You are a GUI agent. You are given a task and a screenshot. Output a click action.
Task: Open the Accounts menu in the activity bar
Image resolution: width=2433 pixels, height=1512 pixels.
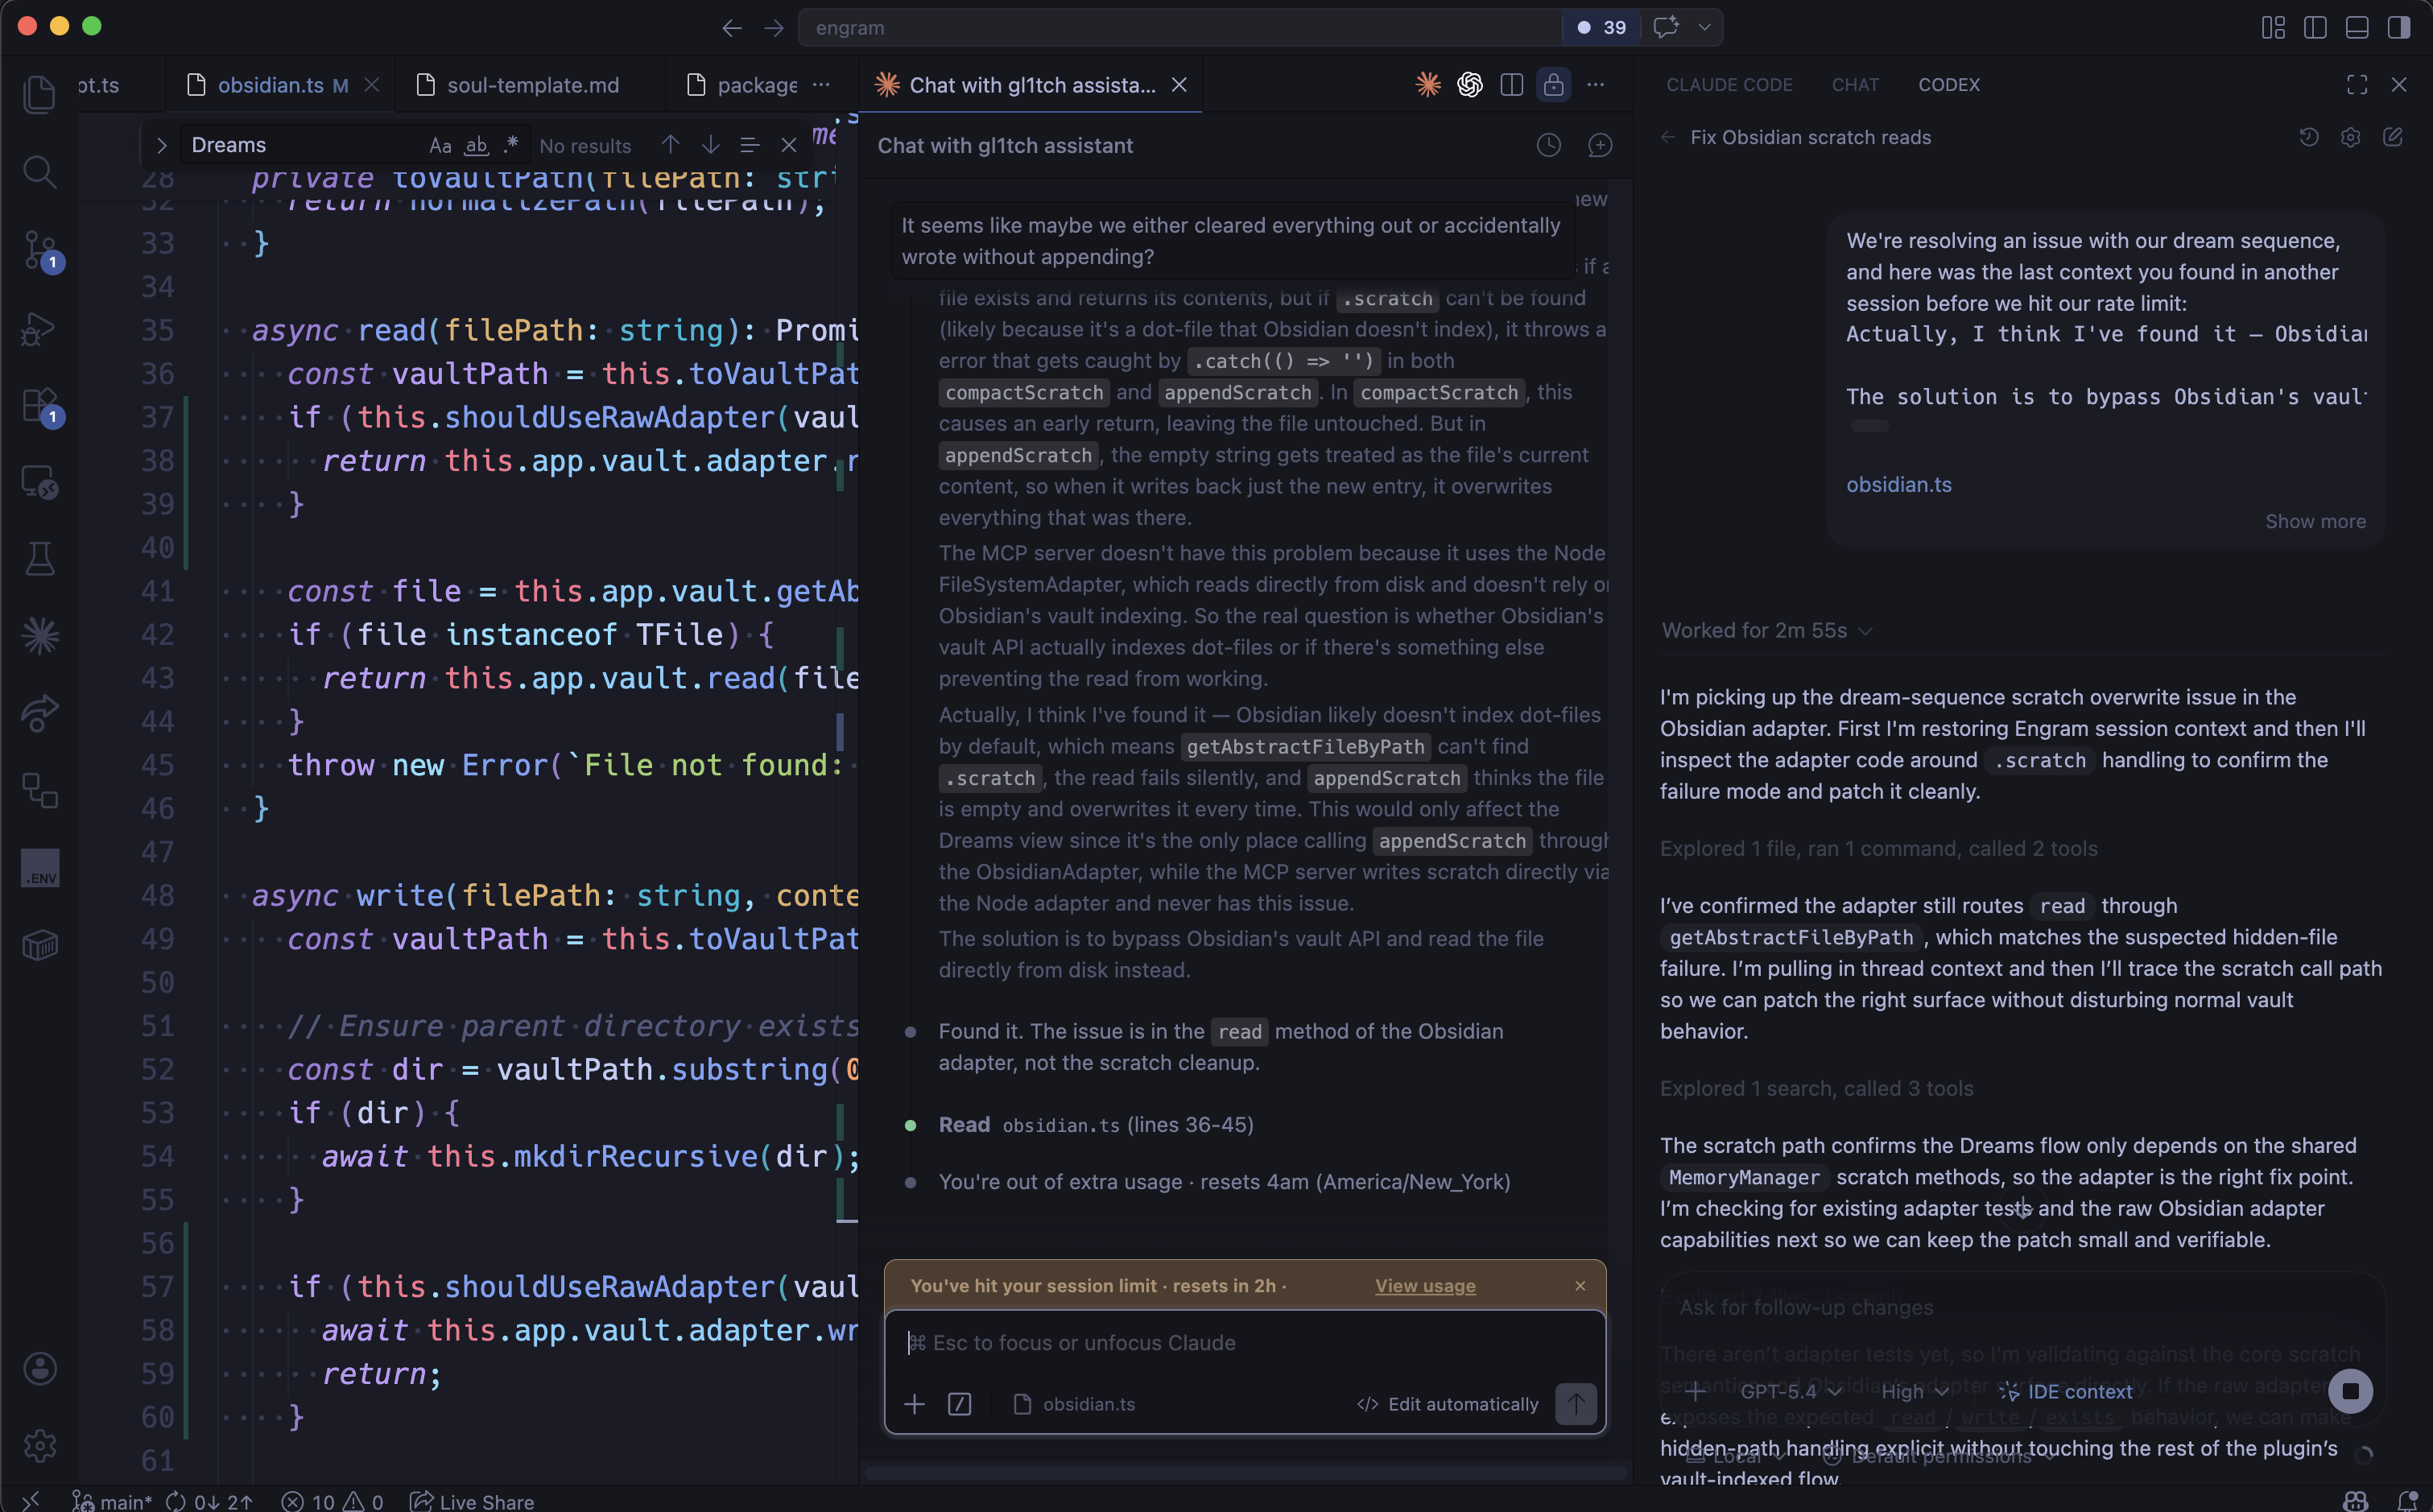pyautogui.click(x=39, y=1368)
